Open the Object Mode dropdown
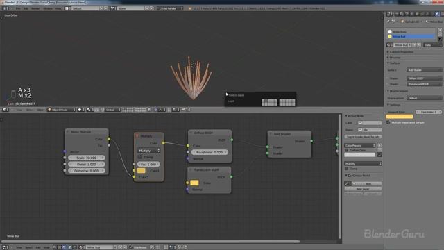This screenshot has width=444, height=250. (62, 110)
